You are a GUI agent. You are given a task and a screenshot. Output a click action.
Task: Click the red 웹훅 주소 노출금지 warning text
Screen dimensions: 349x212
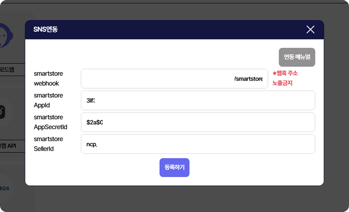click(285, 78)
